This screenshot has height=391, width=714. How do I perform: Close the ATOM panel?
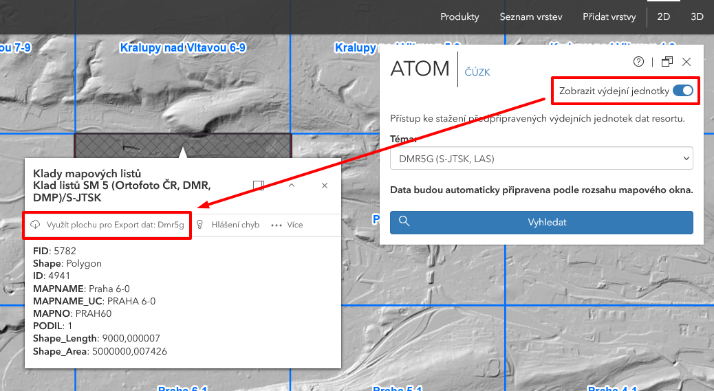pyautogui.click(x=686, y=62)
